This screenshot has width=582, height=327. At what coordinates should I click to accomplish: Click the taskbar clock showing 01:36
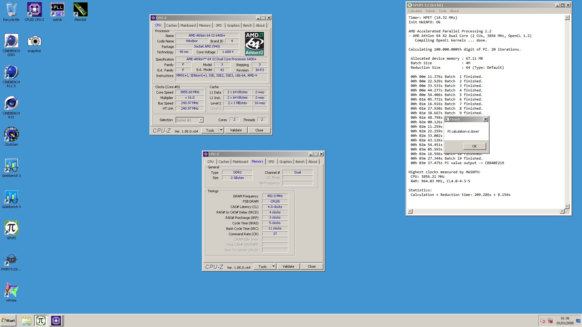coord(565,318)
